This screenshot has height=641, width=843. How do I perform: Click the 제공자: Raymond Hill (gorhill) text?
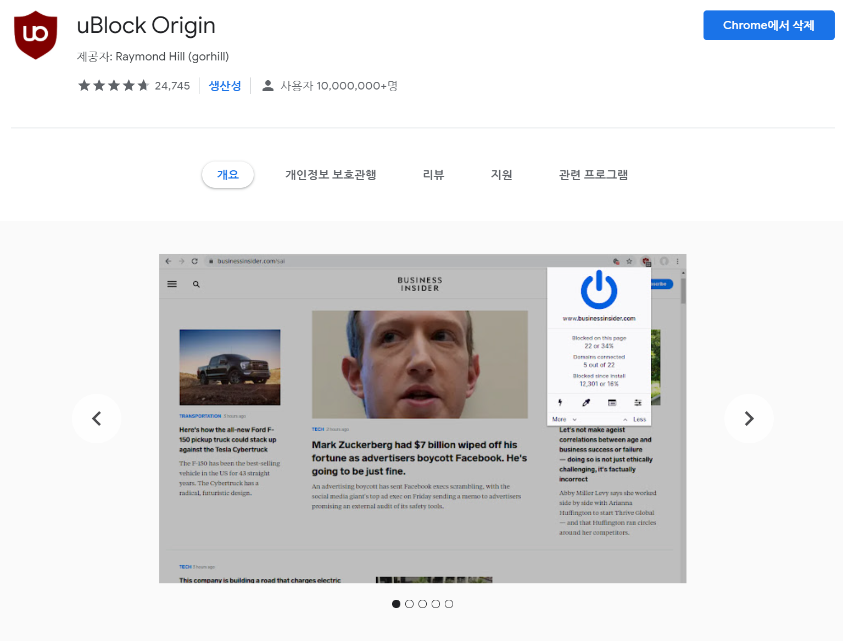click(x=153, y=57)
